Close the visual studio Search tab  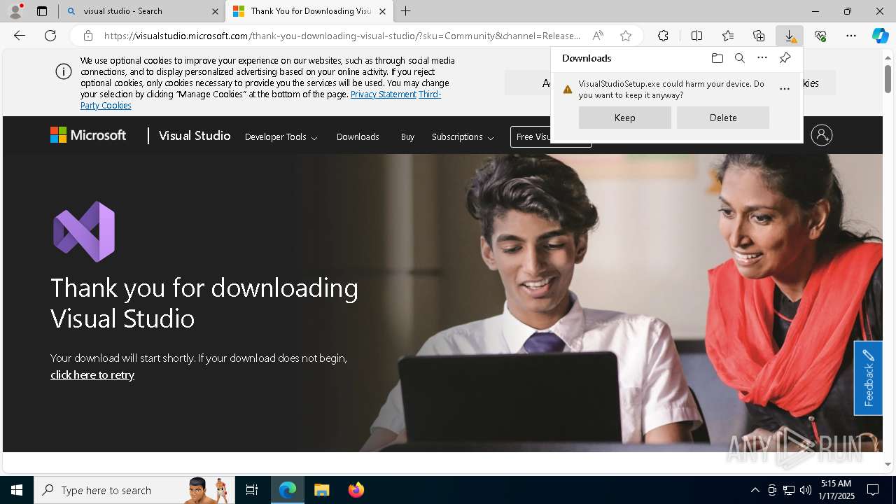215,11
